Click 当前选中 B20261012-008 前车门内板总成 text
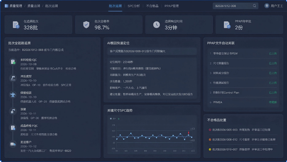This screenshot has width=287, height=162. tap(36, 50)
